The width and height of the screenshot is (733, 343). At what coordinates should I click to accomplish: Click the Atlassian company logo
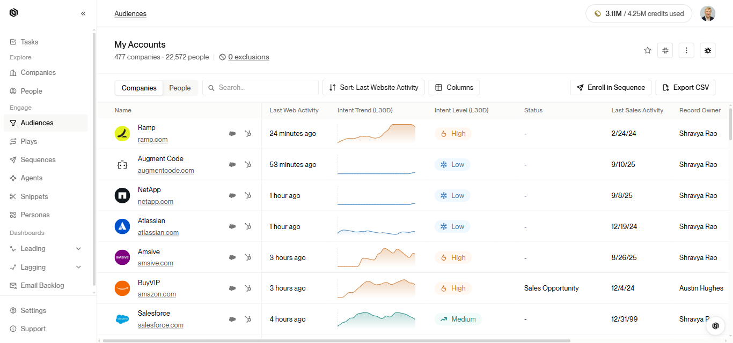point(122,226)
